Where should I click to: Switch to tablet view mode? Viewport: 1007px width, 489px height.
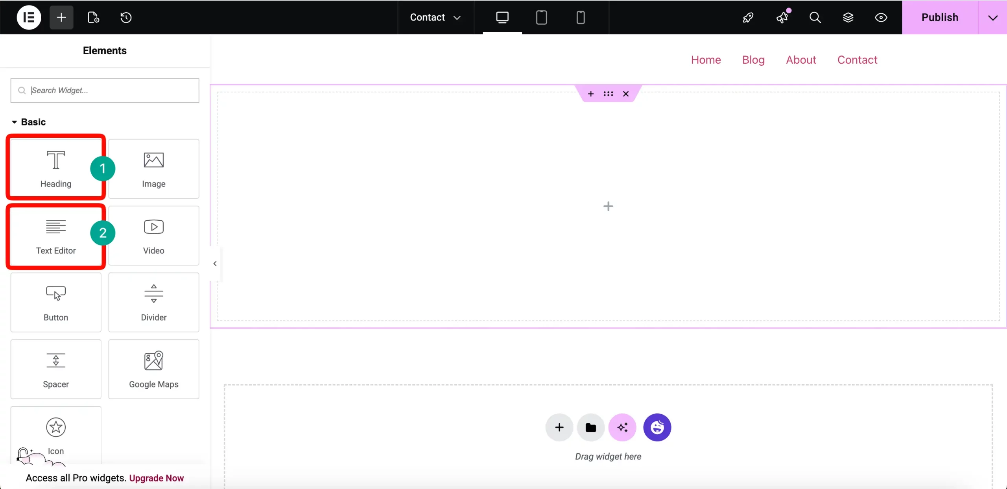541,17
